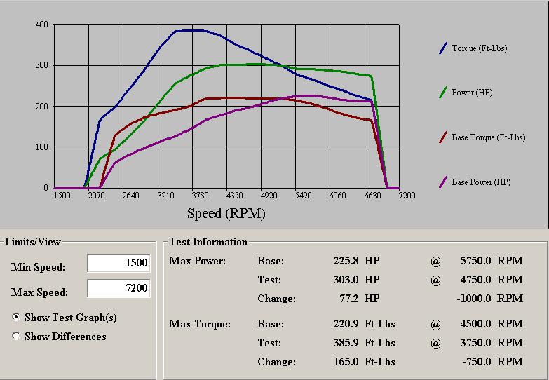Click the purple Base Power legend line icon
Image resolution: width=549 pixels, height=380 pixels.
click(x=443, y=182)
